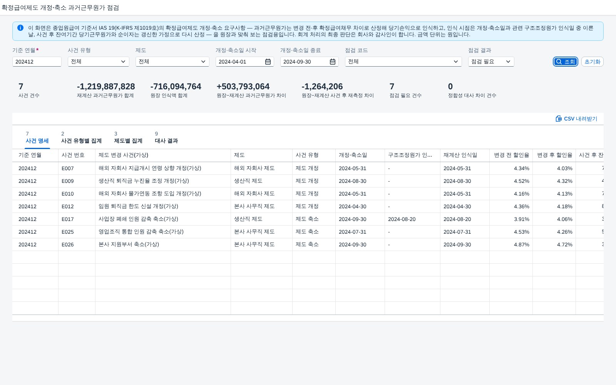Click CSV 내려받기 download button
The image size is (616, 385).
click(x=576, y=119)
